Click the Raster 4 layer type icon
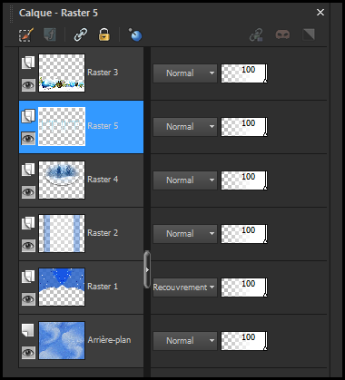345x380 pixels. (28, 170)
